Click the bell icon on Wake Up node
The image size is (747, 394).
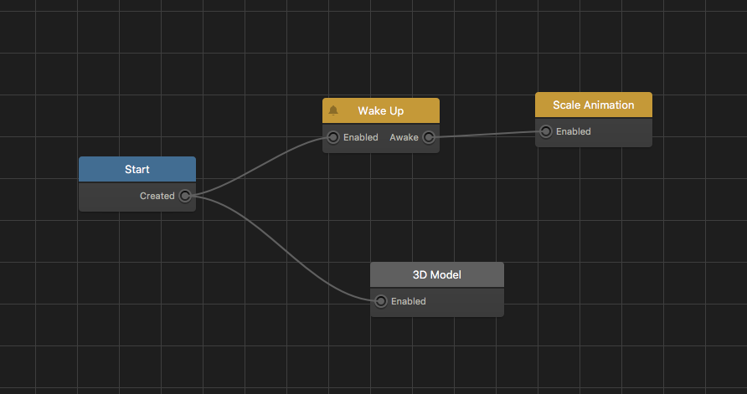tap(333, 110)
